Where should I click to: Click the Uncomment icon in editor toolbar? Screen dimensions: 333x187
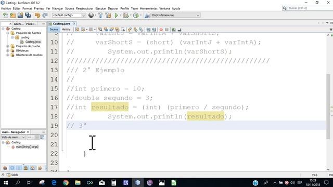(180, 30)
